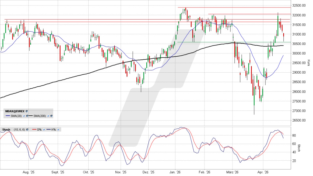Click the D% legend label
The width and height of the screenshot is (313, 176).
[x=39, y=129]
